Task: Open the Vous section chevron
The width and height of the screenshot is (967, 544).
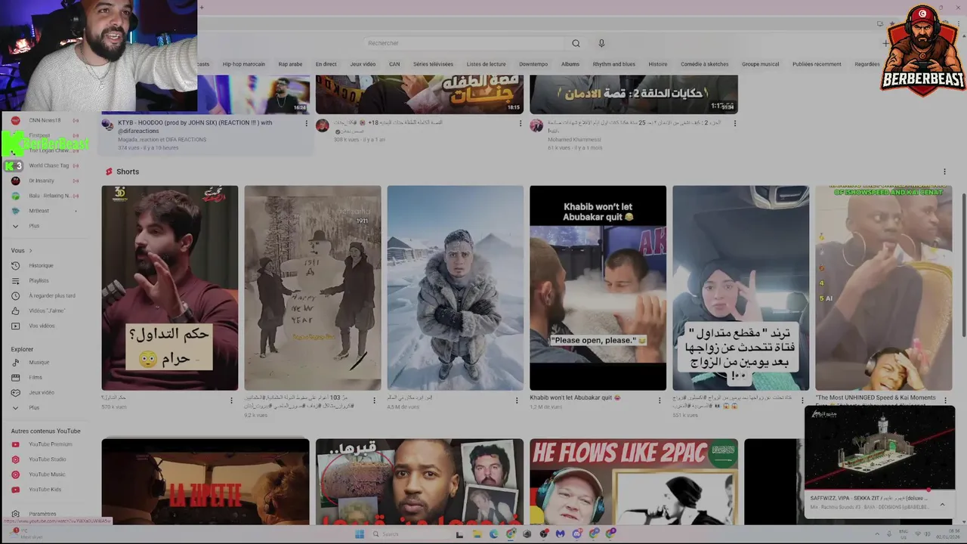Action: coord(31,250)
